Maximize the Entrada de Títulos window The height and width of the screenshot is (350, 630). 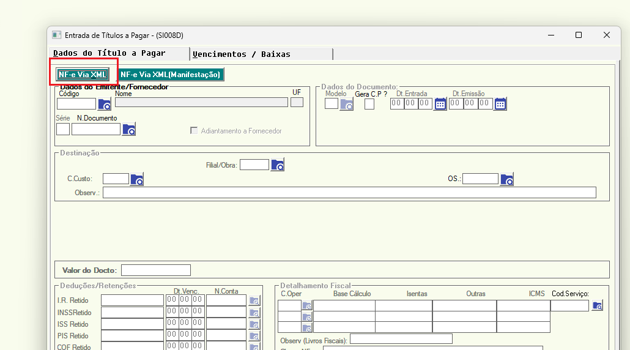click(x=579, y=35)
